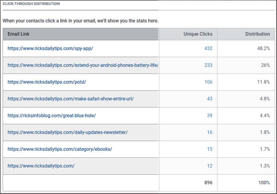Click the 233 unique clicks number

click(208, 65)
